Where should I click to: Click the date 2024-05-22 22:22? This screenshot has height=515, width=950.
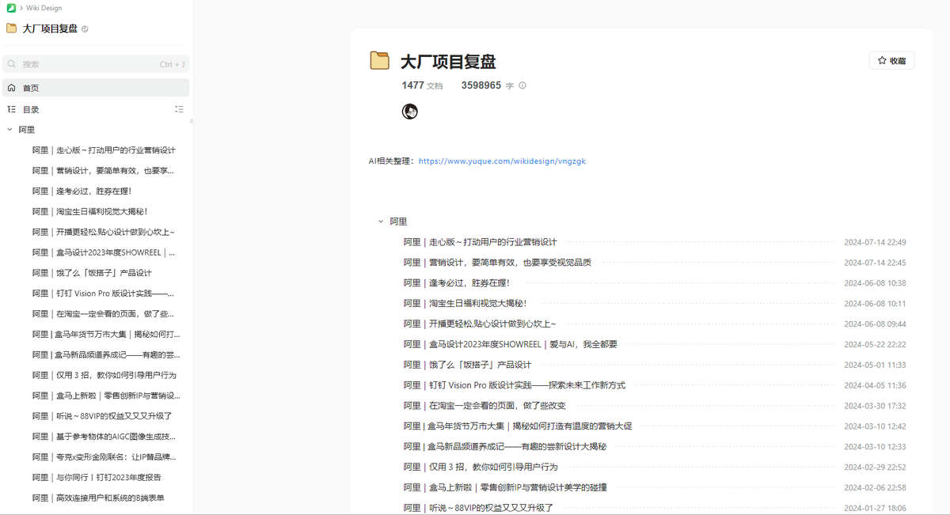click(x=875, y=345)
